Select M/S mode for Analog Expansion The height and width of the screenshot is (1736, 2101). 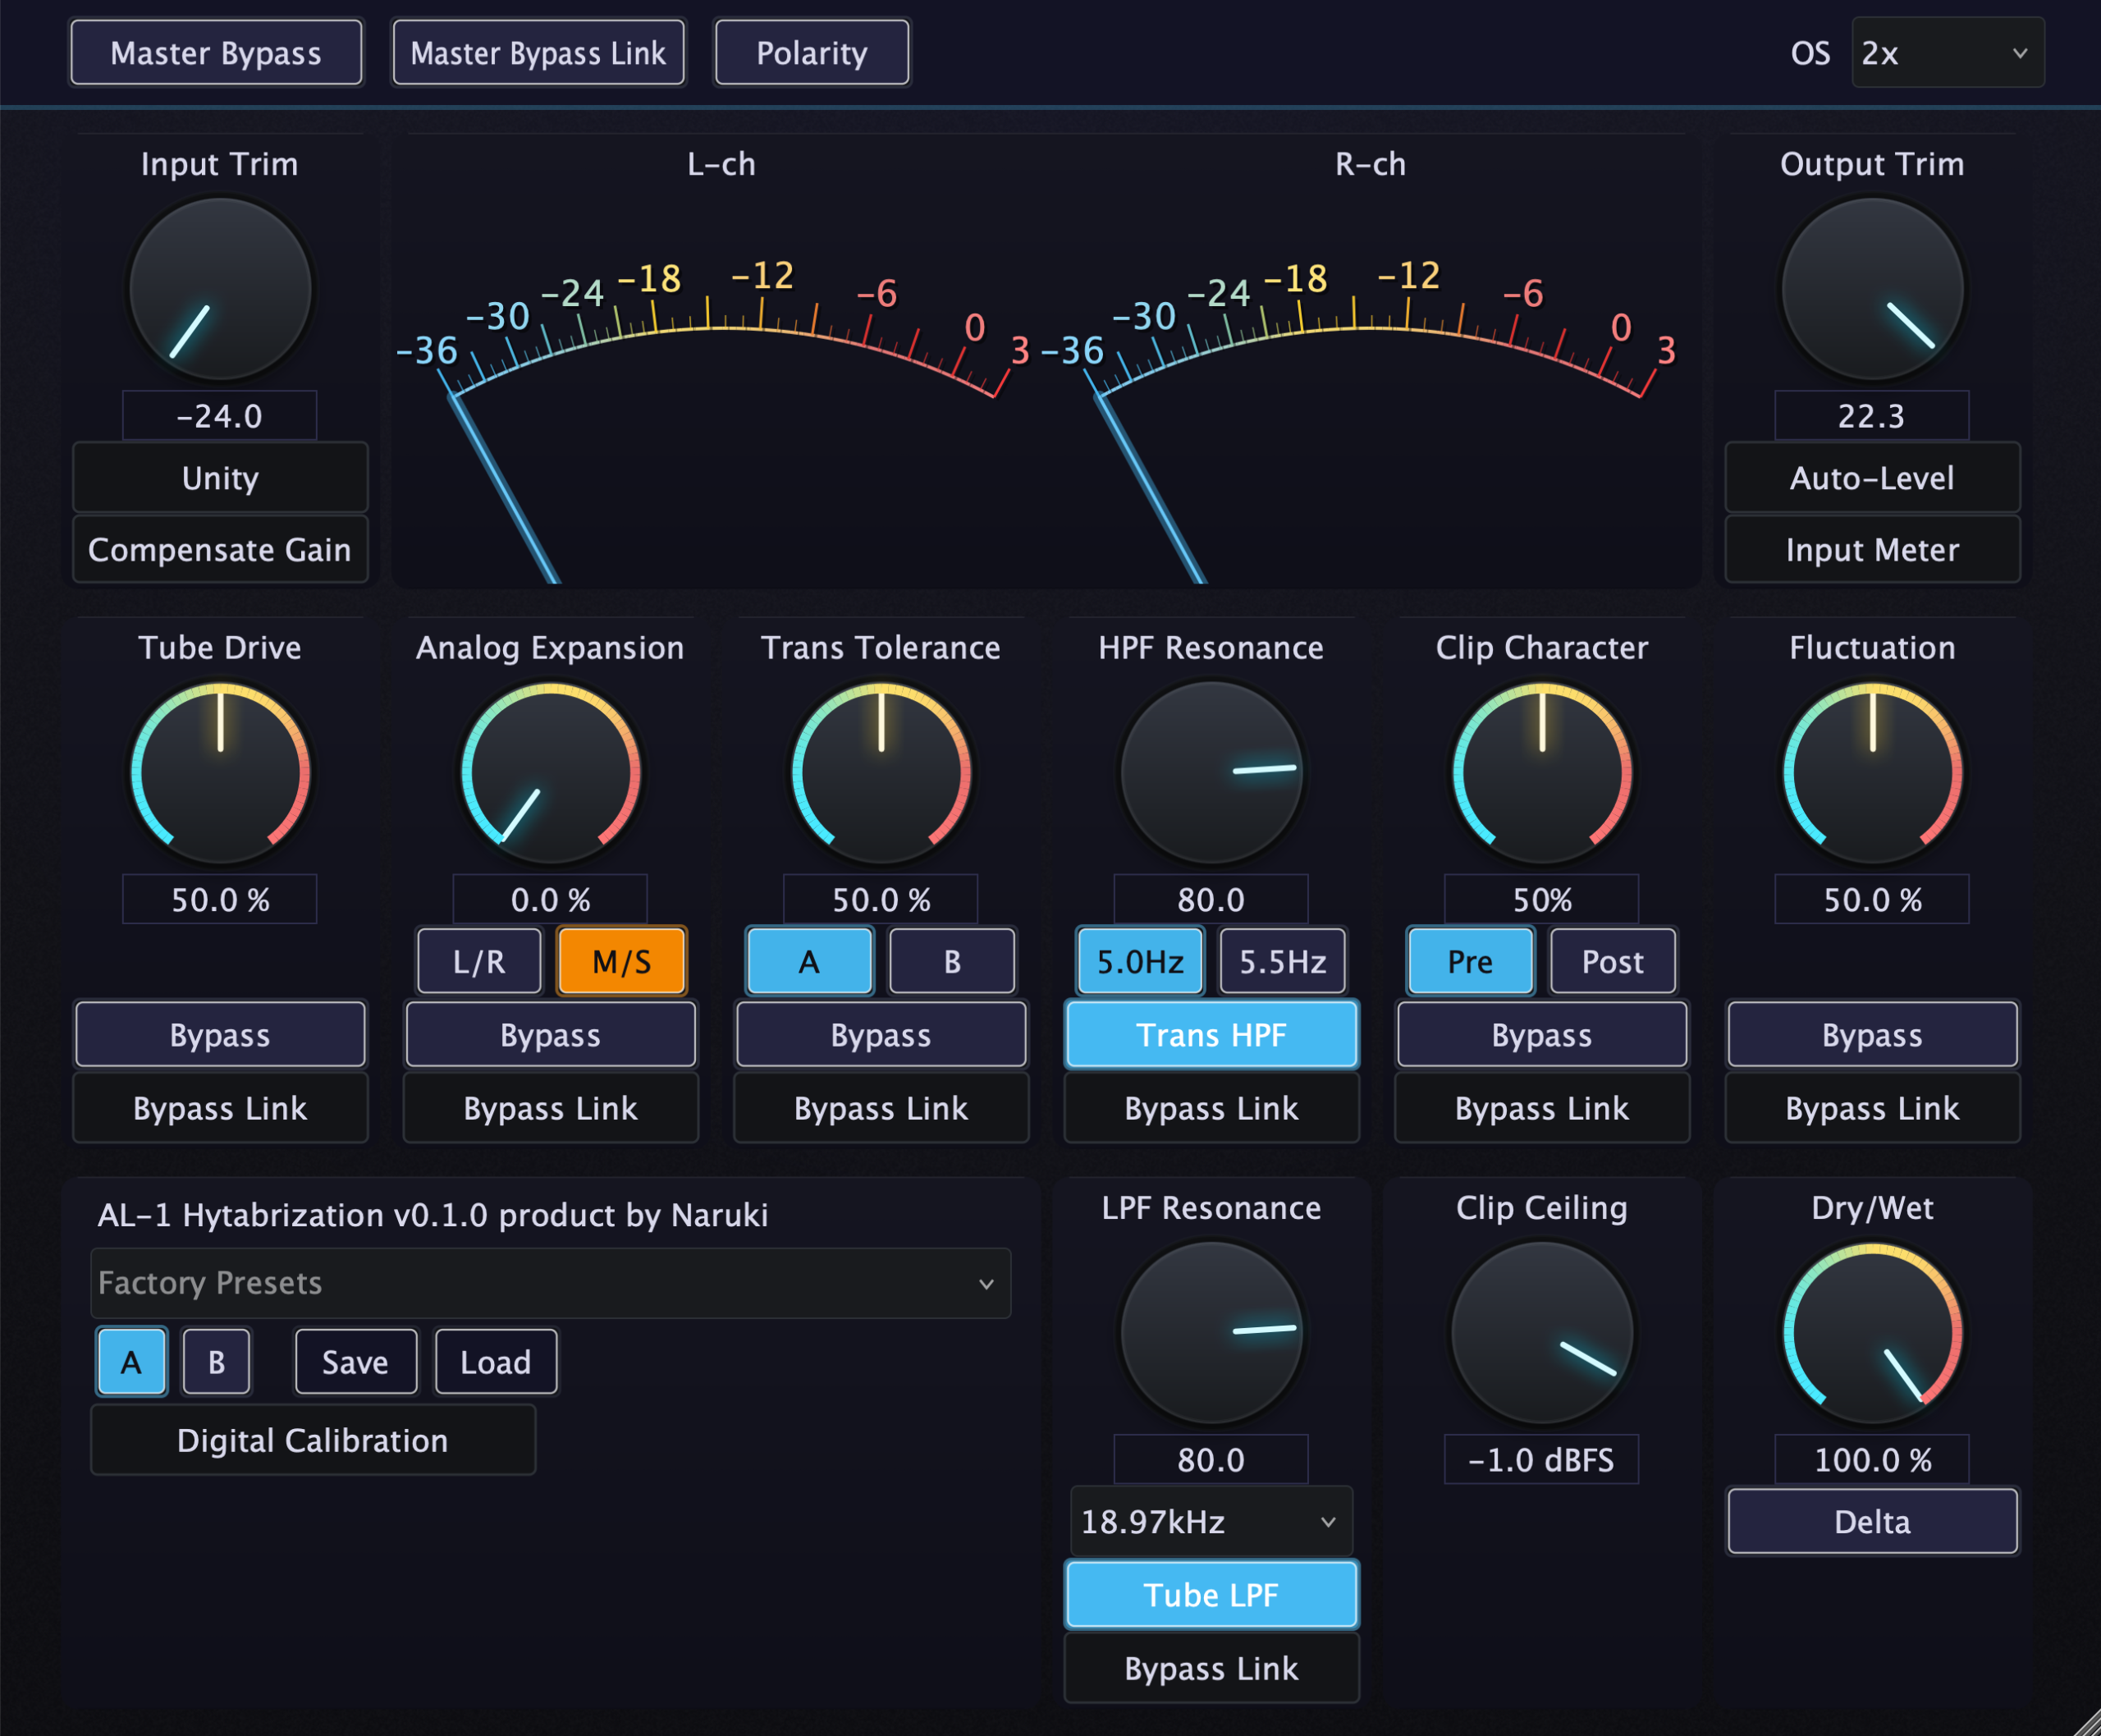[621, 961]
